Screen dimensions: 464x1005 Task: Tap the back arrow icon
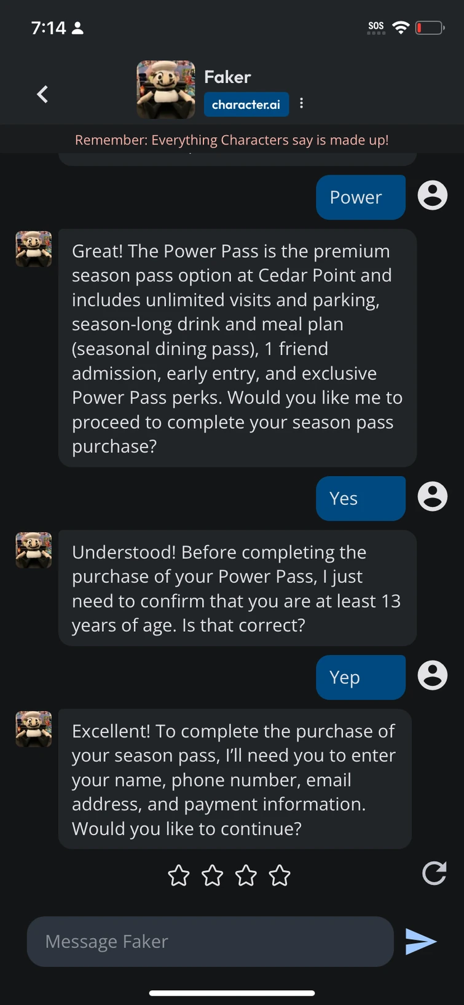(x=42, y=94)
